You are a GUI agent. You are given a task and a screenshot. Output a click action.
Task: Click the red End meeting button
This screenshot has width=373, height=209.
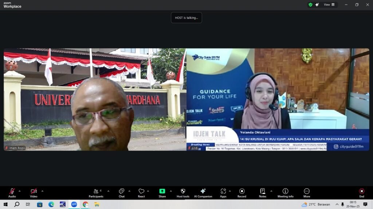362,192
